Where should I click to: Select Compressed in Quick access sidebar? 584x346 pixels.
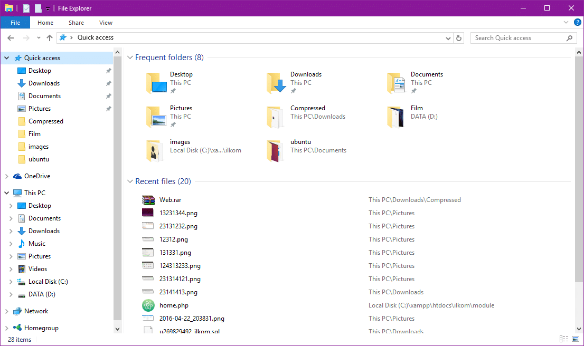pyautogui.click(x=46, y=121)
